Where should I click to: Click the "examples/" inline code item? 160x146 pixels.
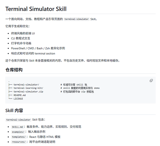point(18,132)
